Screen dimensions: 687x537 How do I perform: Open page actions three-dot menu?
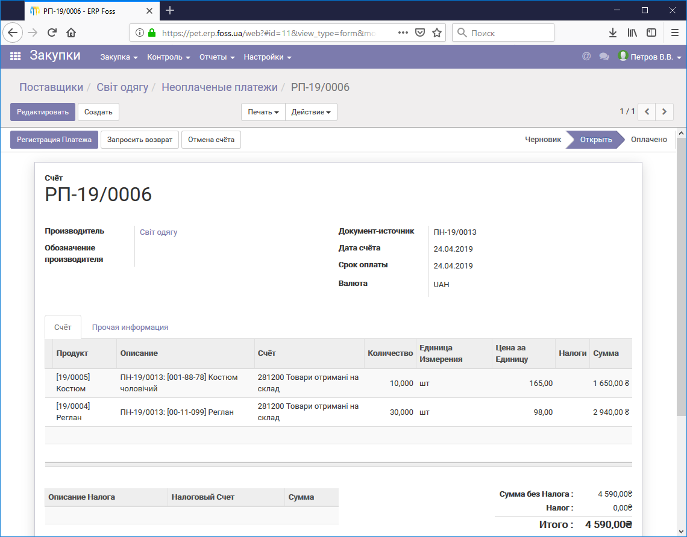(403, 33)
